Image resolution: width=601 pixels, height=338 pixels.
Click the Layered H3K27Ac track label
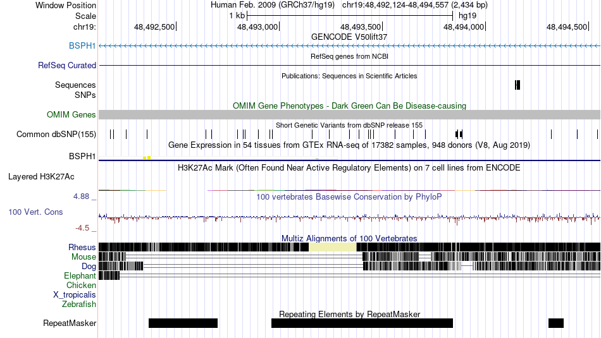click(41, 177)
